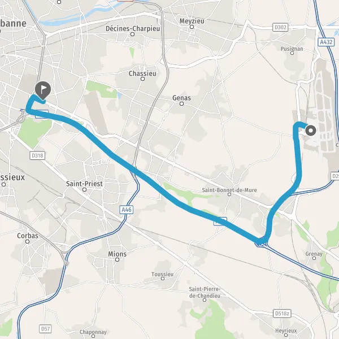Click the A432 highway shield
Viewport: 339px width, 339px height.
326,42
